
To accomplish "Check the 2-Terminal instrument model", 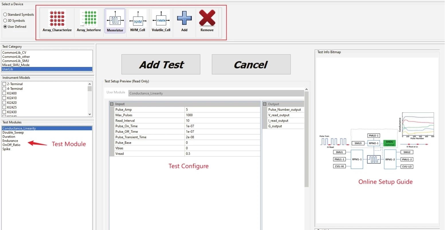I will (4, 84).
